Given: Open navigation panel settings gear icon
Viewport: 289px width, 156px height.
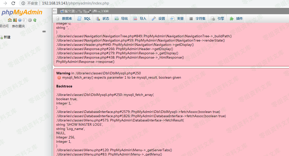Looking at the screenshot, I should (x=30, y=20).
